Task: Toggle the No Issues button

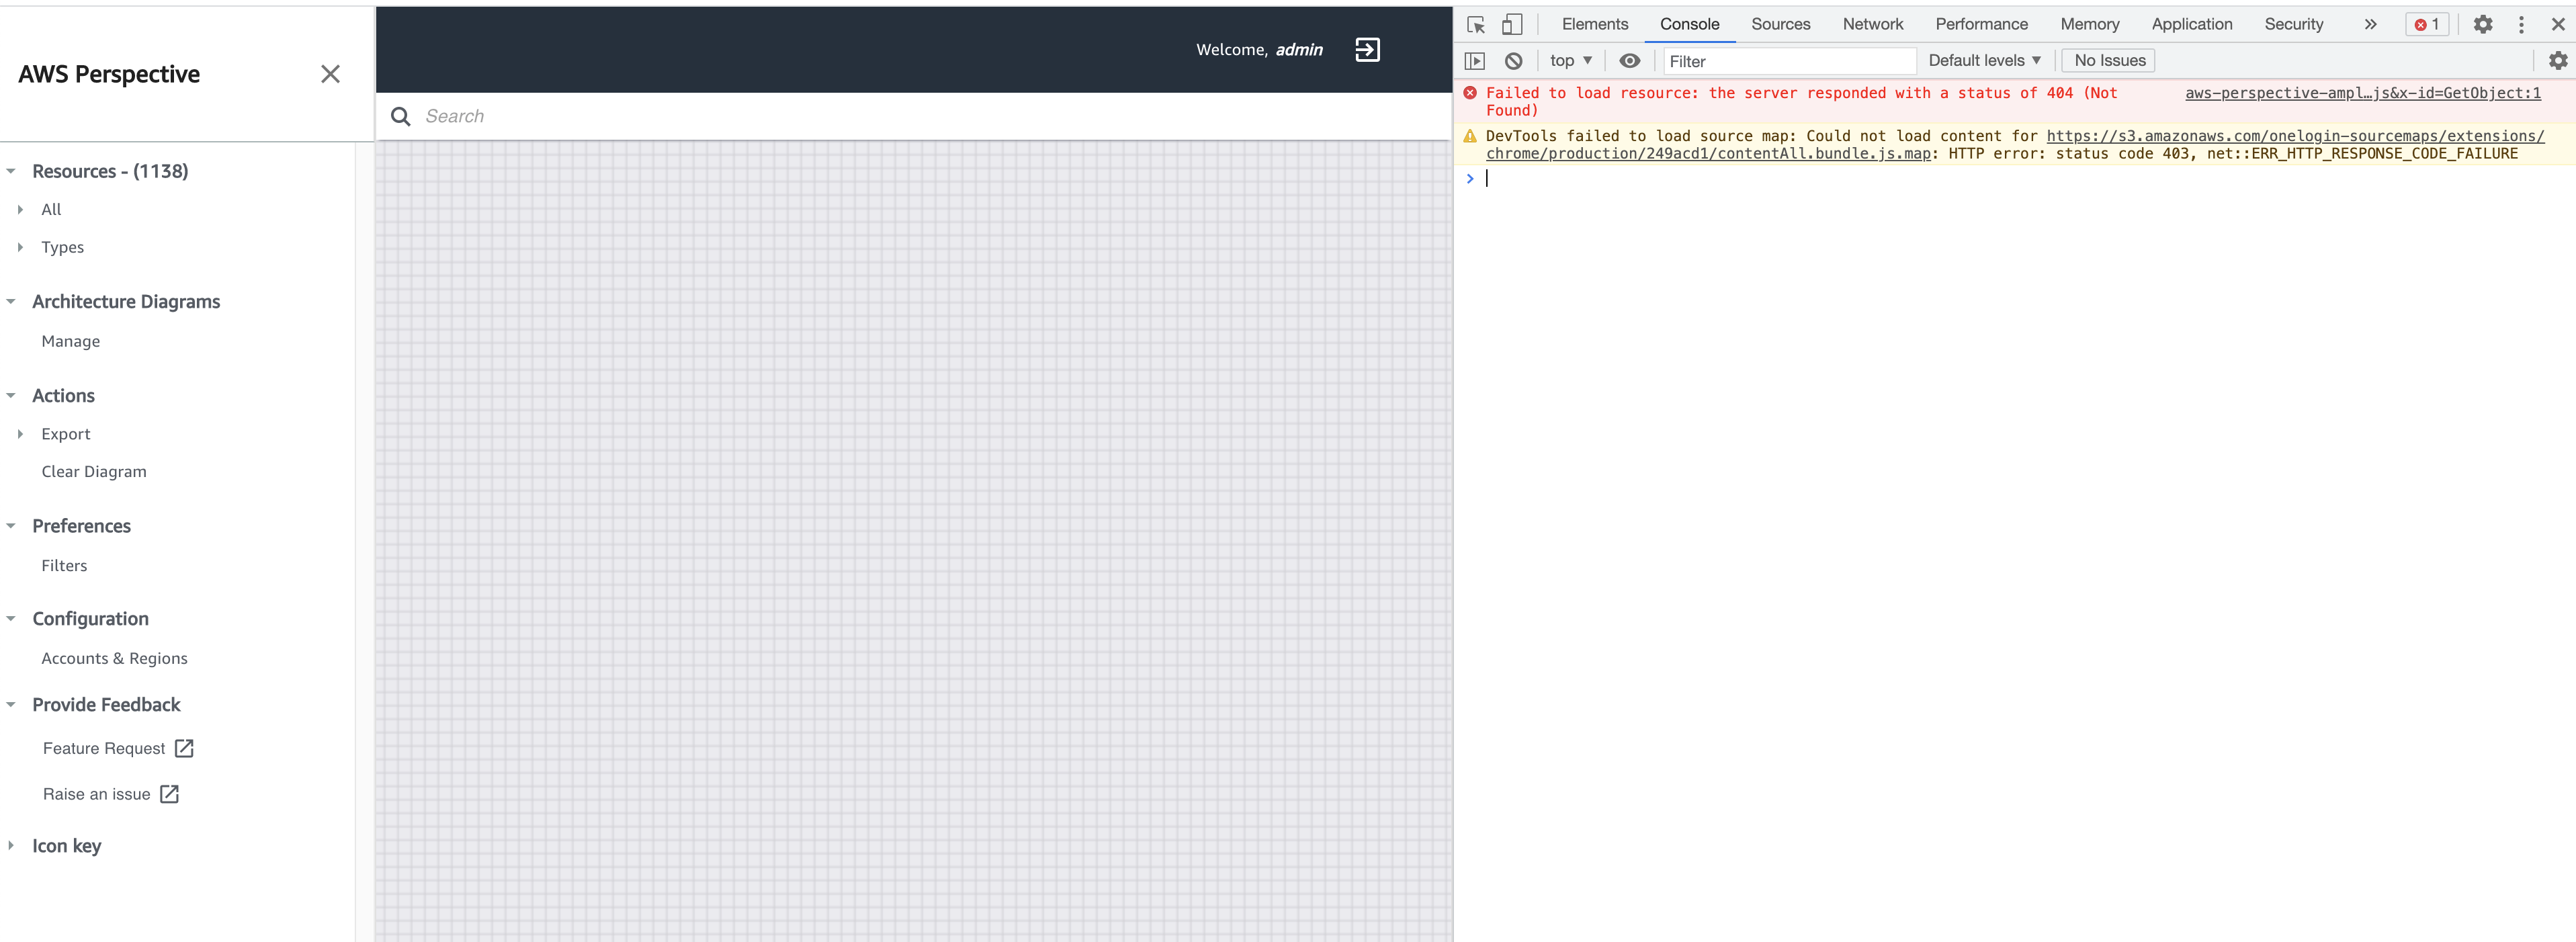Action: tap(2108, 60)
